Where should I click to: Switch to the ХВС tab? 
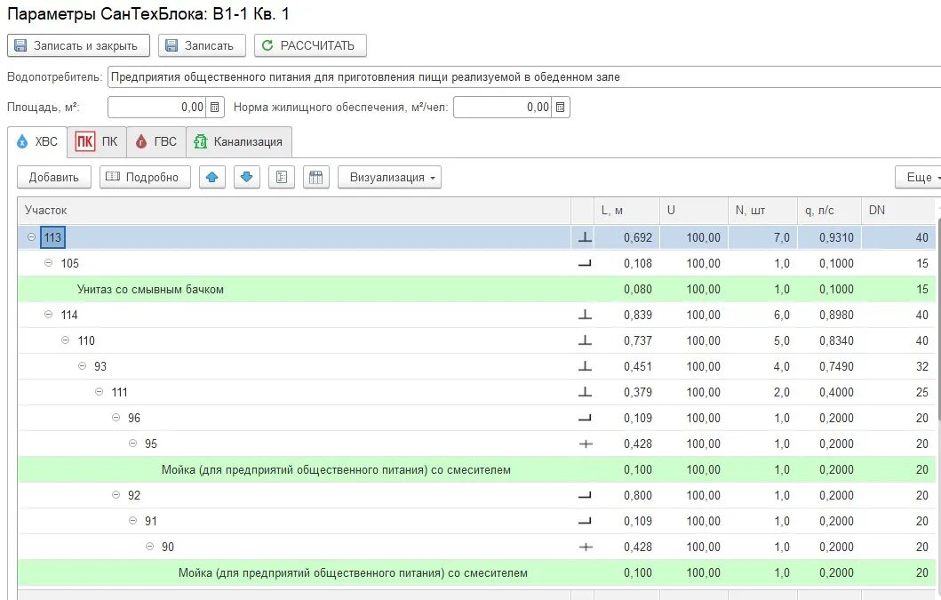click(x=37, y=141)
